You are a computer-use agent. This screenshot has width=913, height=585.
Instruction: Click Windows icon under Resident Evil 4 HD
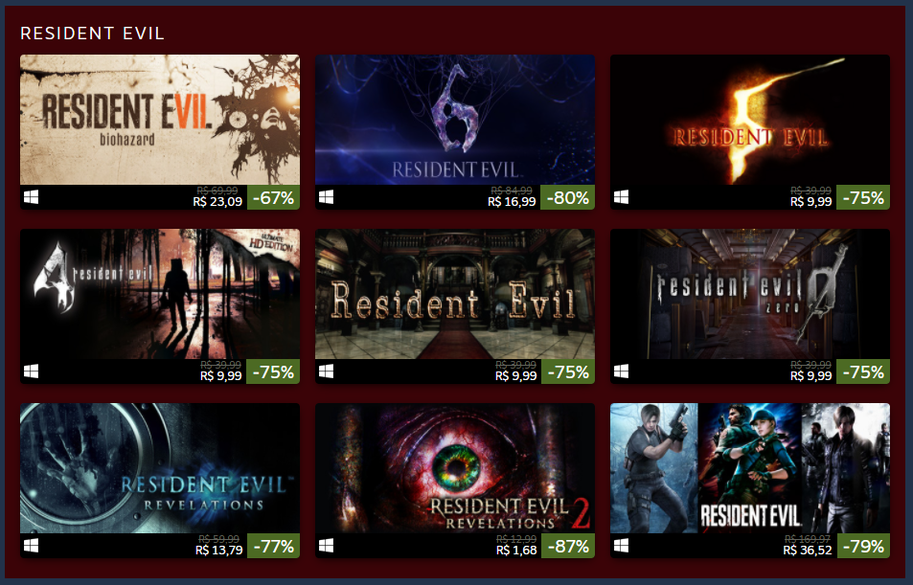(x=31, y=371)
